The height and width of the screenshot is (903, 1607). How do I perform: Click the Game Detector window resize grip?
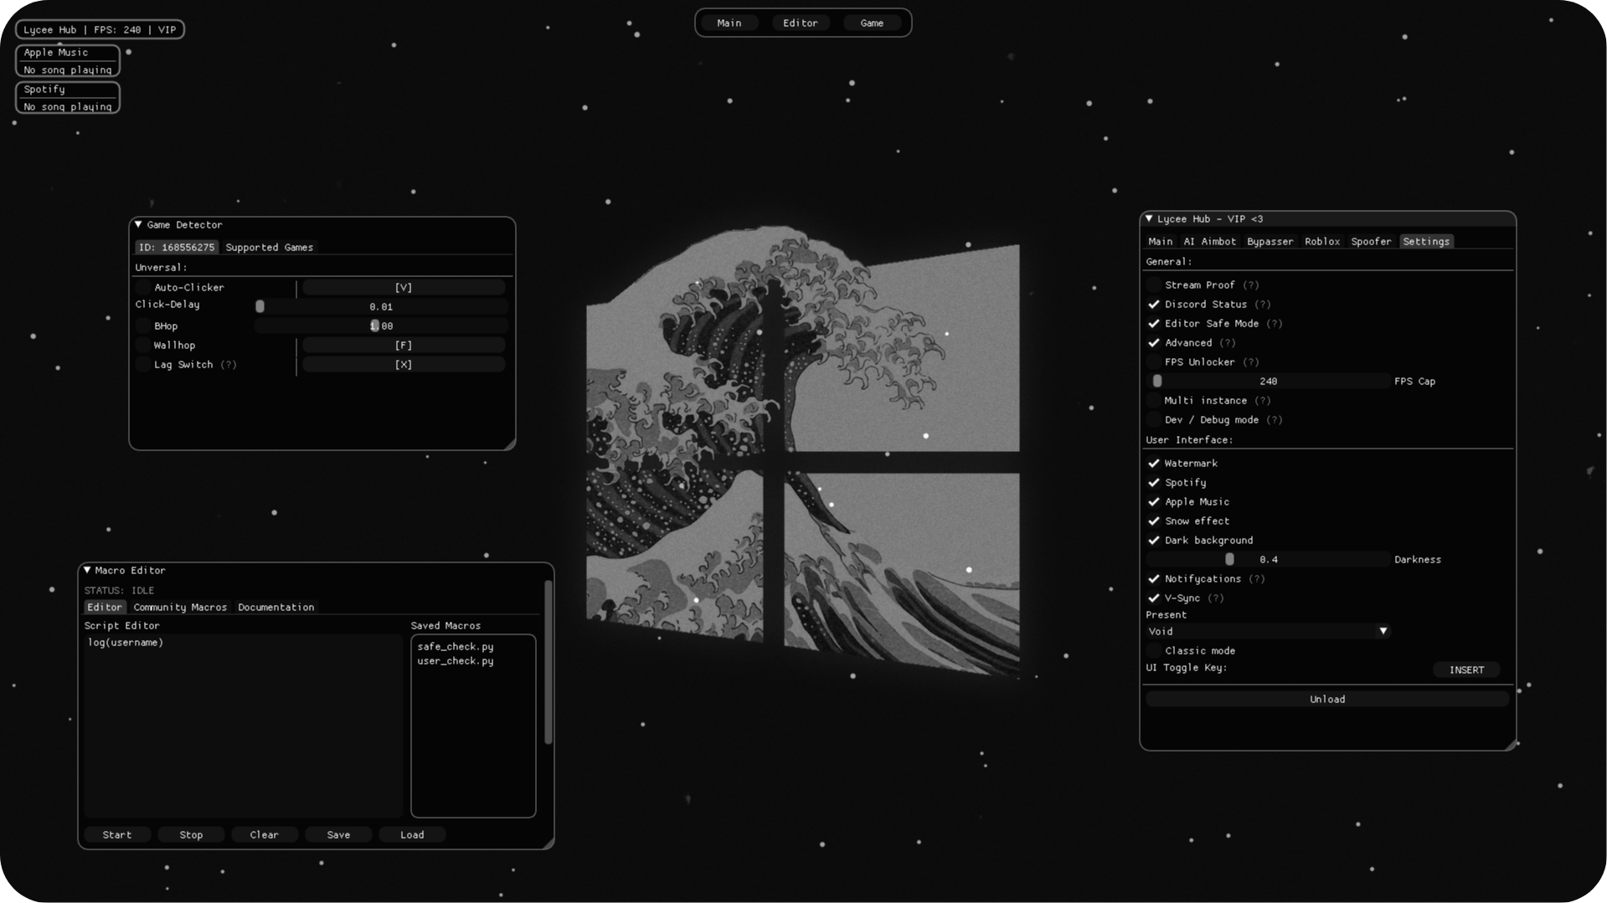point(509,444)
